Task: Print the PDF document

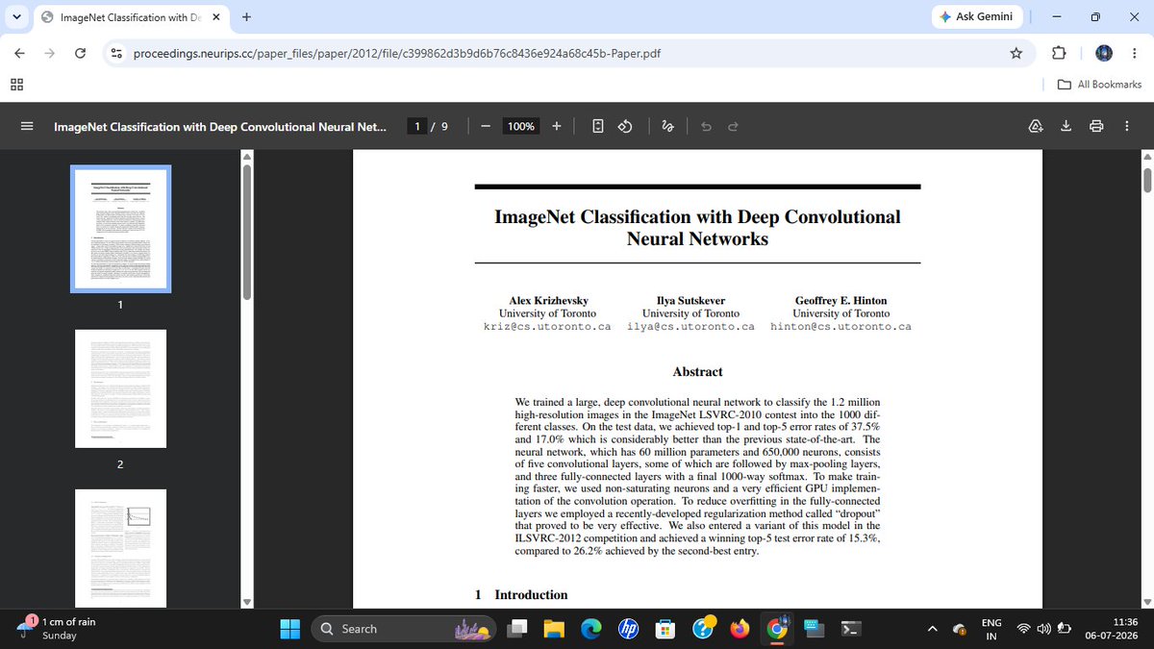Action: click(x=1096, y=126)
